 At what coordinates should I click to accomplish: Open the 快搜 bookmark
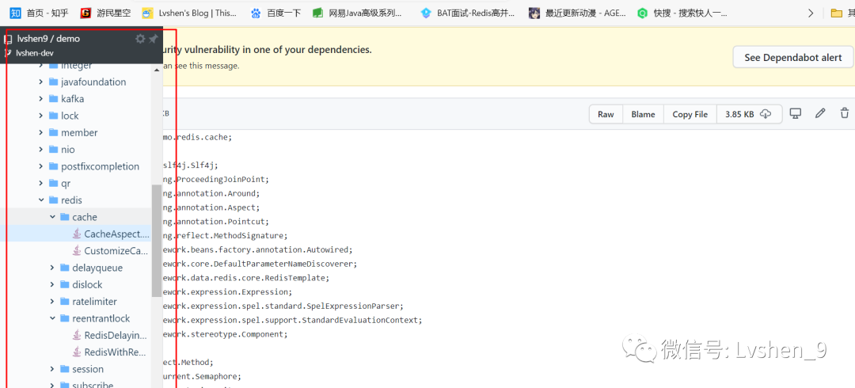click(682, 13)
